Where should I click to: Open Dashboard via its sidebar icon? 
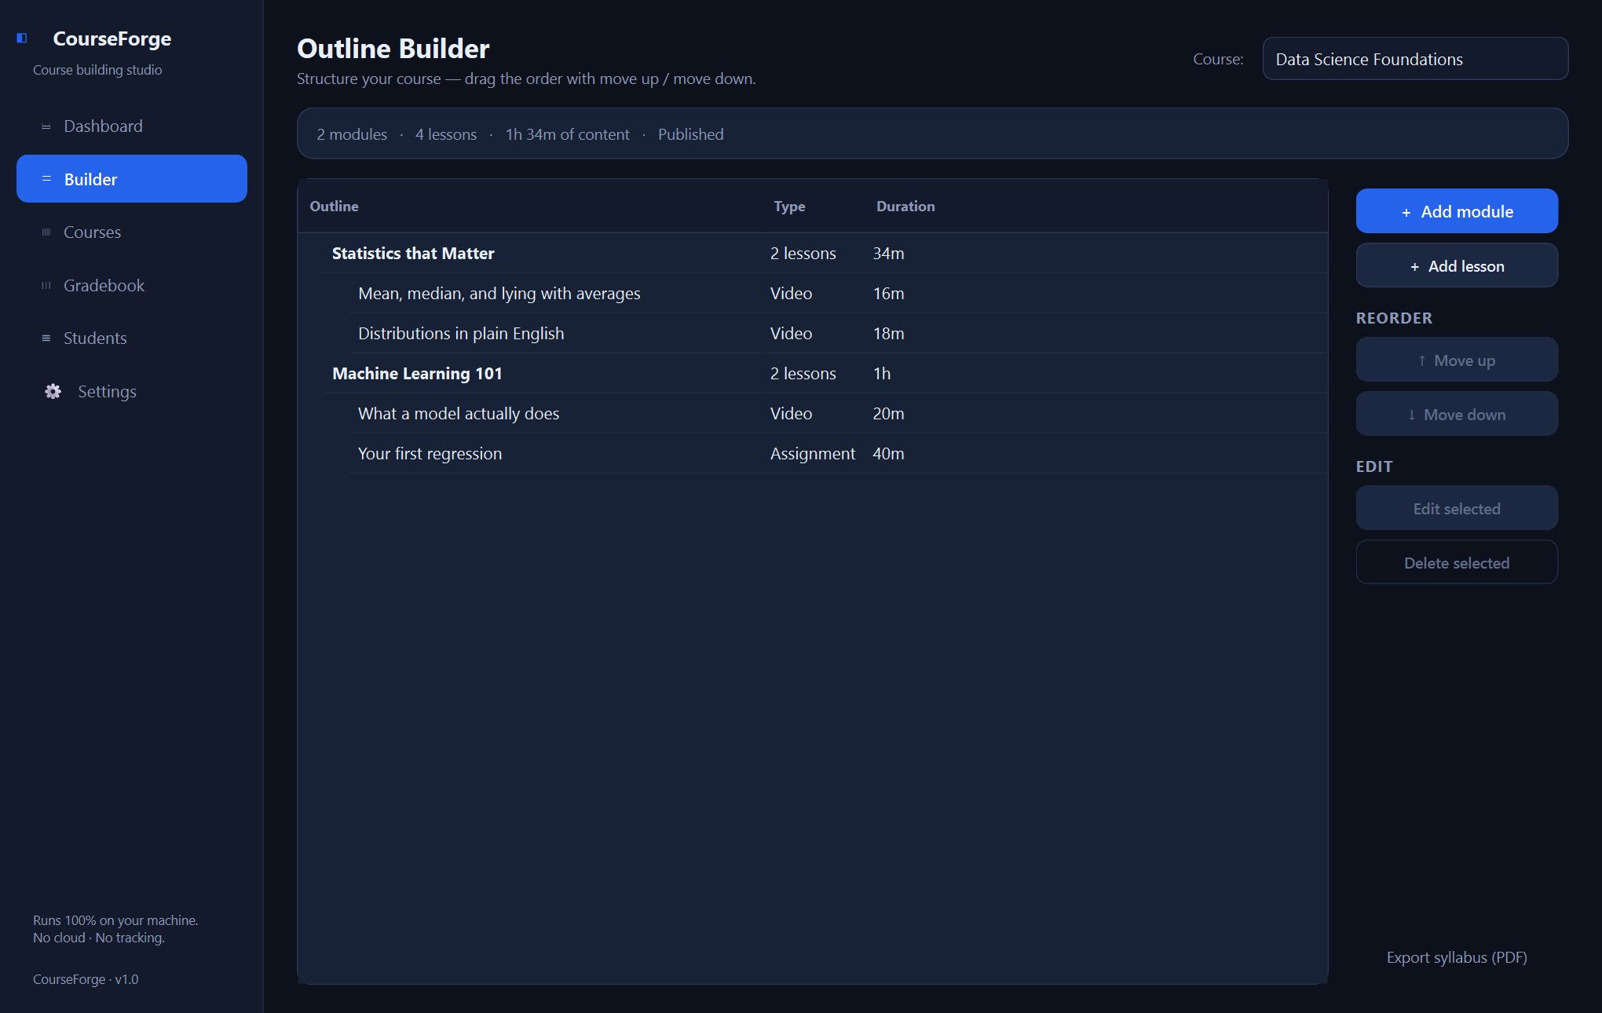(46, 126)
